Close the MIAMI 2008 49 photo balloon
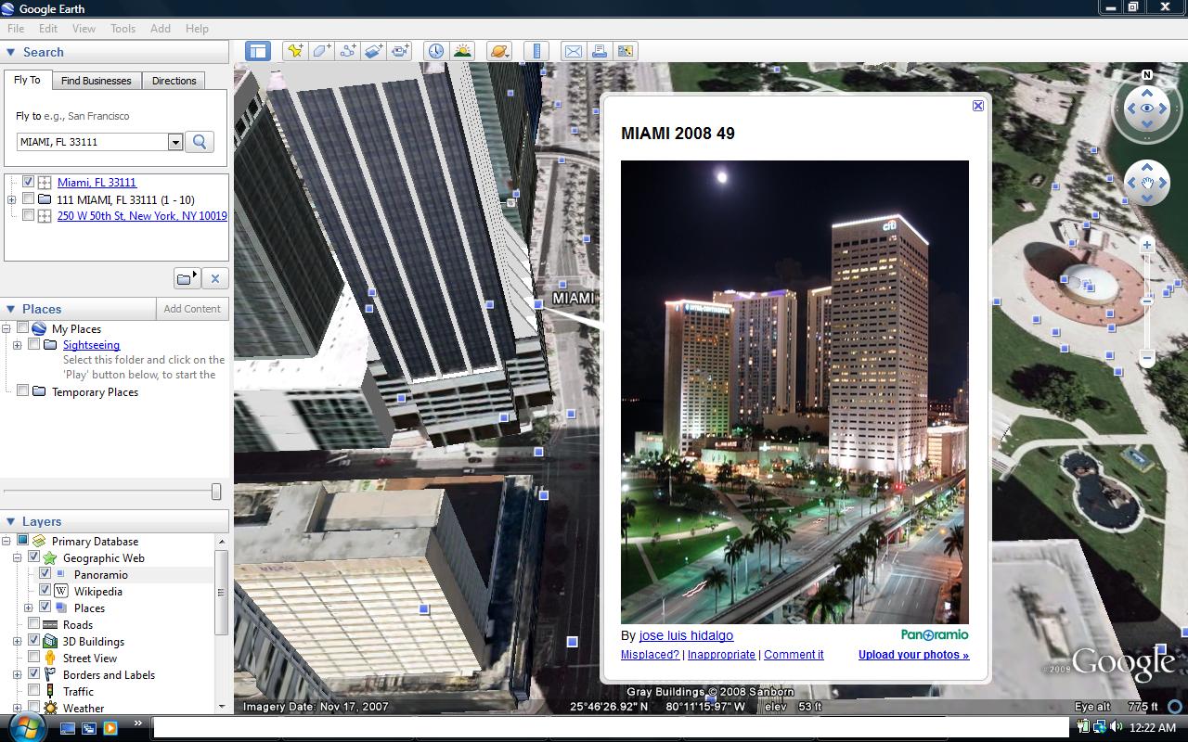 coord(977,106)
